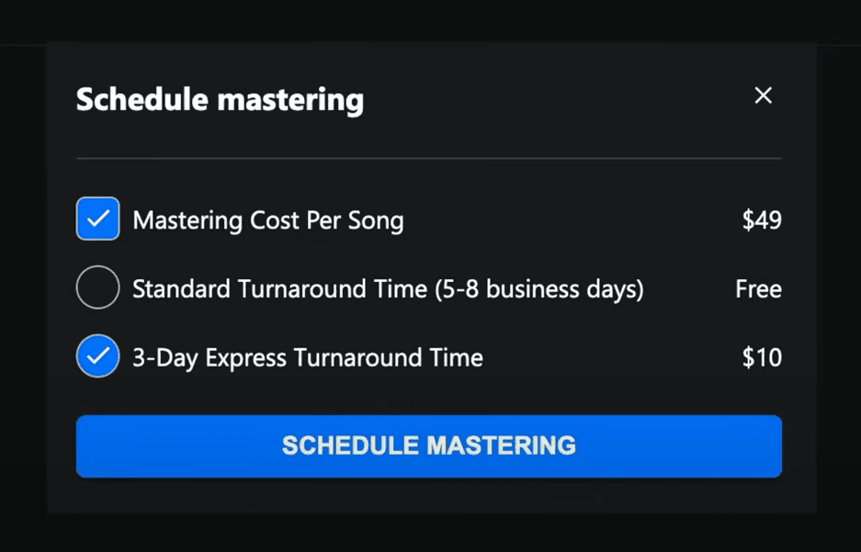The height and width of the screenshot is (552, 861).
Task: Click the dark backdrop below the dialog
Action: coord(430,533)
